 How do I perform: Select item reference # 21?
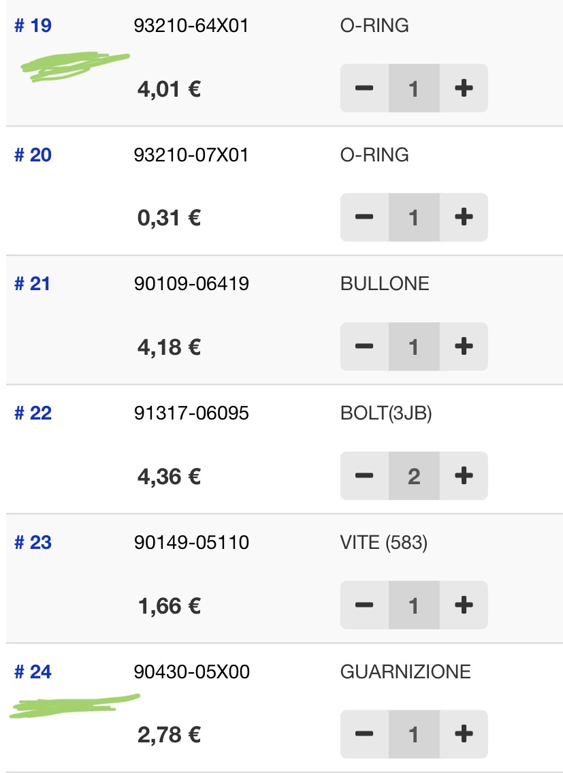(33, 284)
